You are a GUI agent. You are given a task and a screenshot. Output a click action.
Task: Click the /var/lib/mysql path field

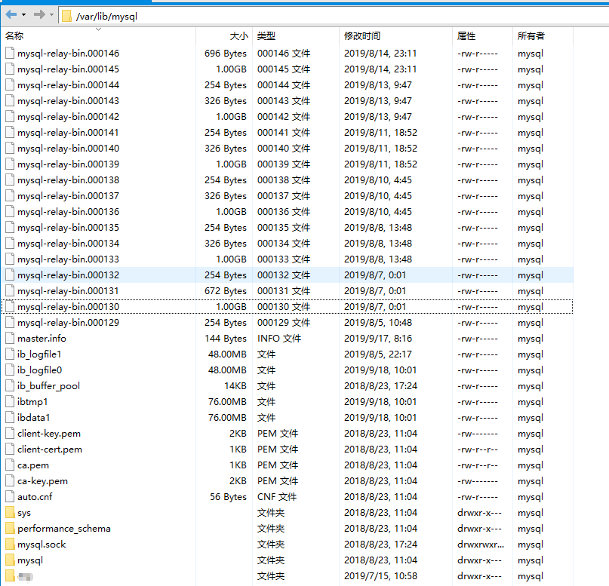coord(334,17)
